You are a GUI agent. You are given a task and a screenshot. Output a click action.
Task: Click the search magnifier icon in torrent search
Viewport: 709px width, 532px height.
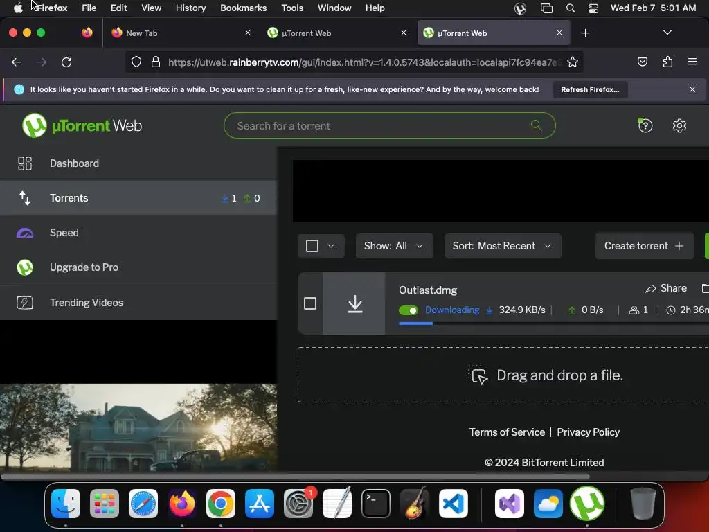point(537,125)
